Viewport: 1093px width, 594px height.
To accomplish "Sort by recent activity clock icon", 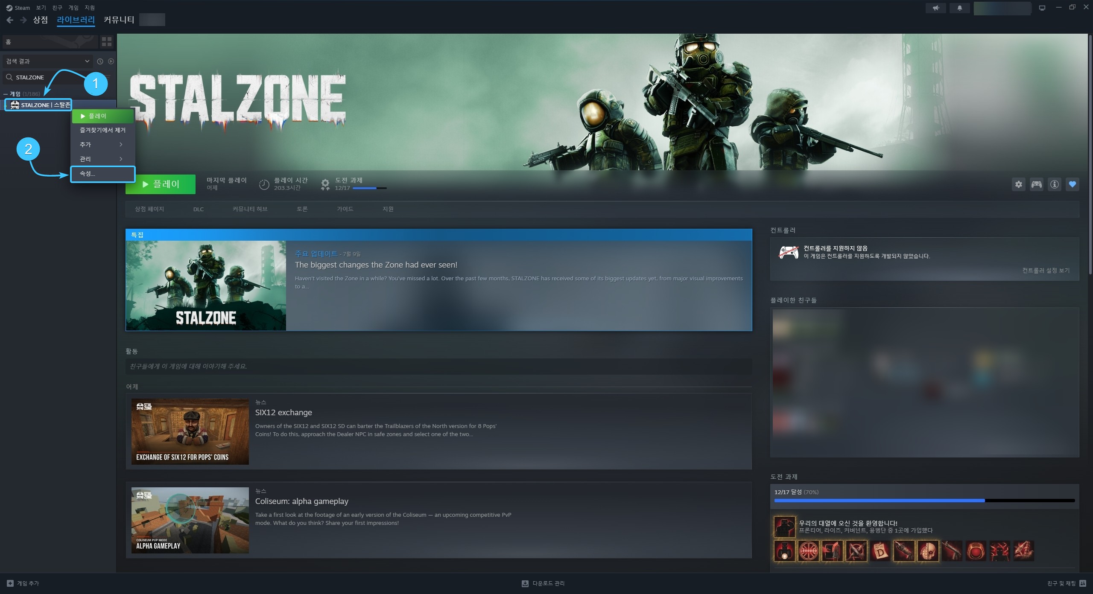I will click(x=100, y=61).
